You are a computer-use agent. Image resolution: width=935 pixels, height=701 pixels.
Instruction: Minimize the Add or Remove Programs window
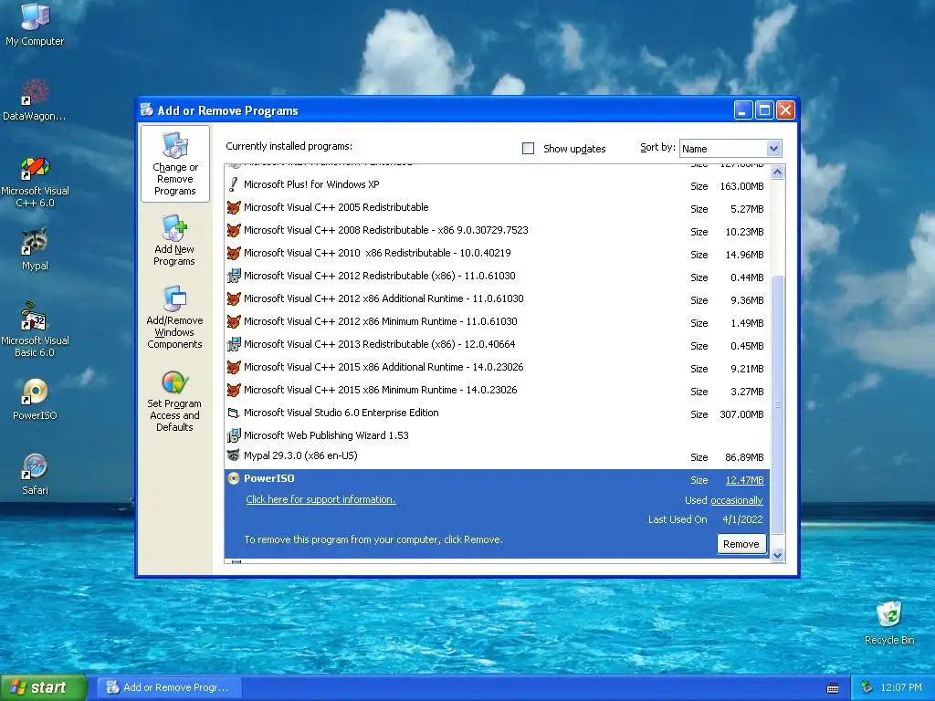[x=743, y=110]
